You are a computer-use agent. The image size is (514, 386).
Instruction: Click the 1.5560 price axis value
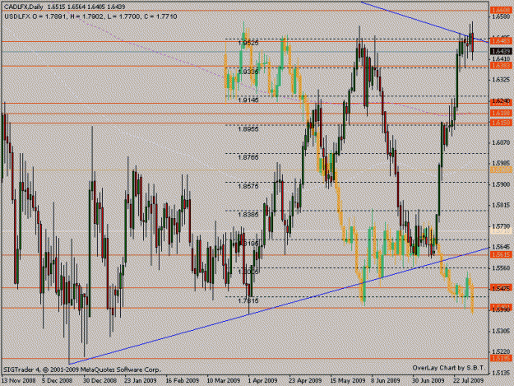pyautogui.click(x=501, y=268)
